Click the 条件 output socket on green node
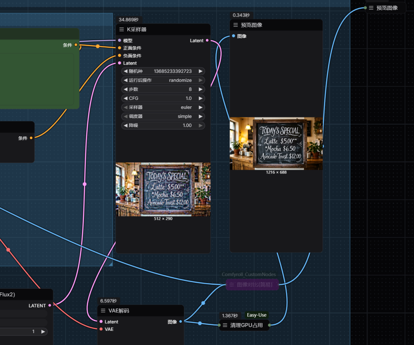Viewport: 414px width, 345px height. point(76,45)
